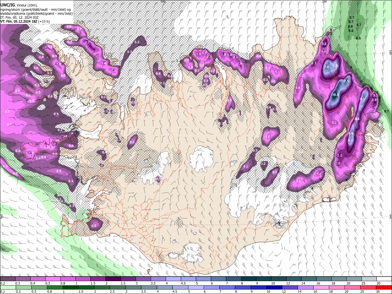This screenshot has width=392, height=294.
Task: Click the top-row legend label 0.2
Action: pos(3,283)
